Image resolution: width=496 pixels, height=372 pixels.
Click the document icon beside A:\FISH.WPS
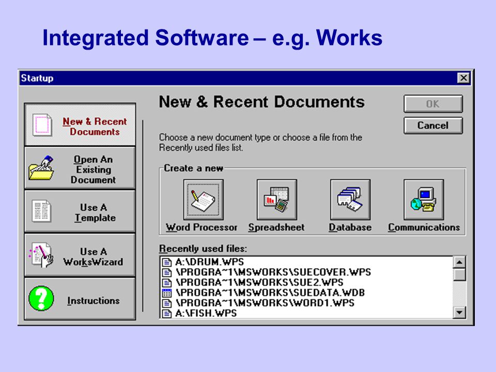tap(166, 314)
